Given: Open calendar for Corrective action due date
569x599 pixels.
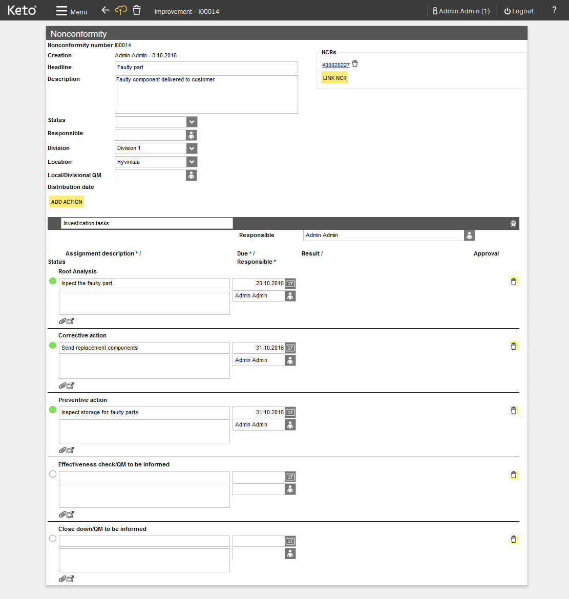Looking at the screenshot, I should [290, 348].
